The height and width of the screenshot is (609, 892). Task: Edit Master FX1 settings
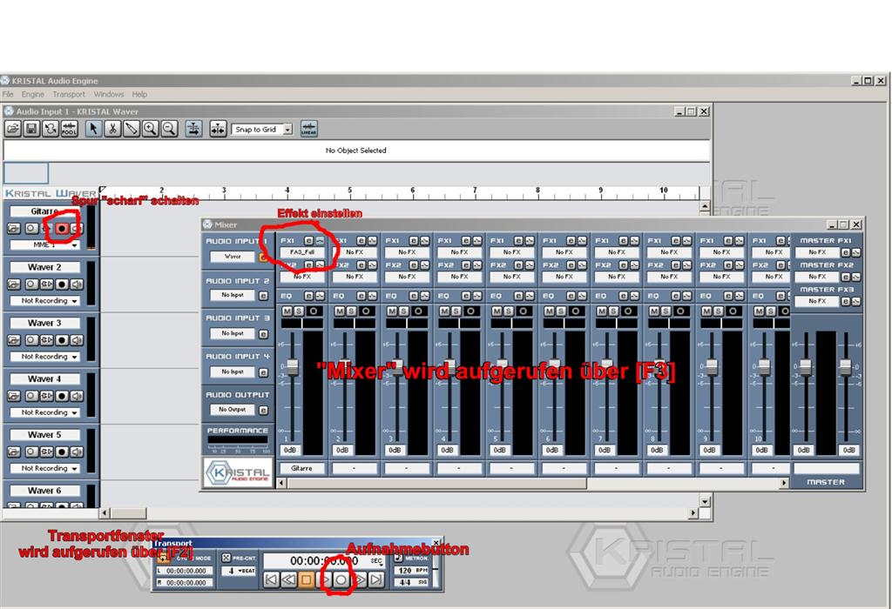(846, 253)
